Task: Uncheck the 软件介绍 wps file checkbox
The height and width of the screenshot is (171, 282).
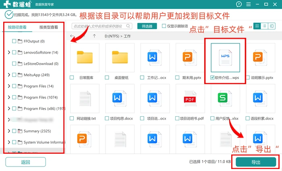Action: click(x=212, y=77)
